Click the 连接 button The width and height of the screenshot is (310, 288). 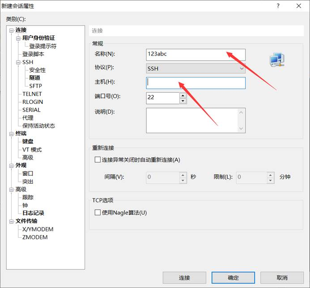click(184, 278)
